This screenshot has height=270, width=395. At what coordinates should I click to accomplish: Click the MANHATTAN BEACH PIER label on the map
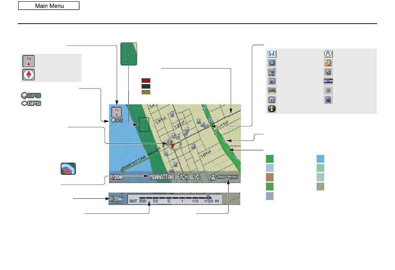click(x=147, y=155)
